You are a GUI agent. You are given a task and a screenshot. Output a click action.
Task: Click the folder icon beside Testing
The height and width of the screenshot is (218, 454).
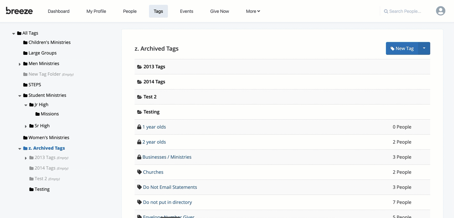pyautogui.click(x=139, y=112)
